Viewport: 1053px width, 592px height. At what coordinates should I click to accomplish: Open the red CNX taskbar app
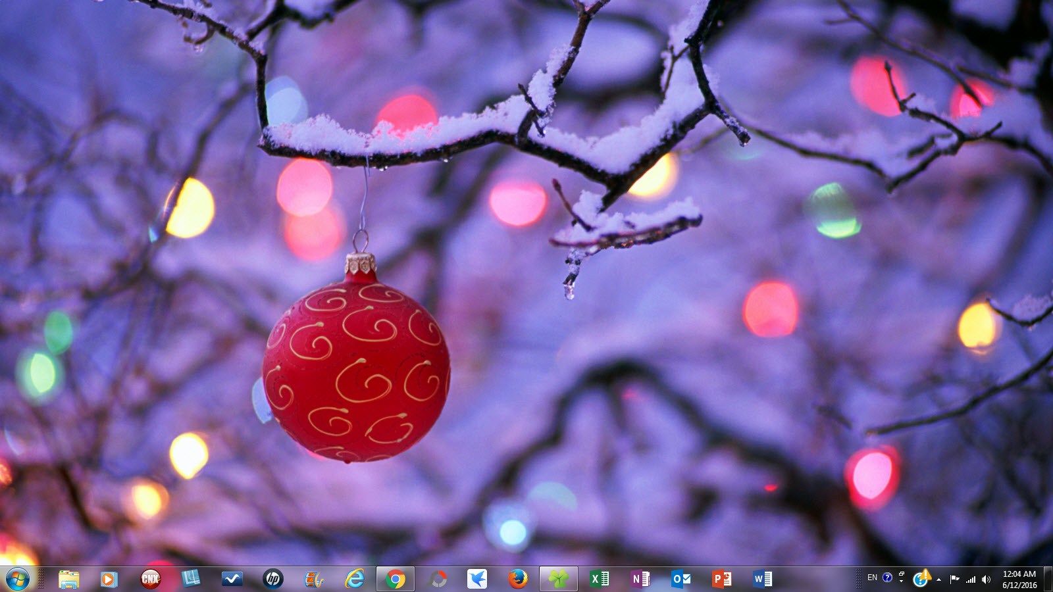(151, 579)
